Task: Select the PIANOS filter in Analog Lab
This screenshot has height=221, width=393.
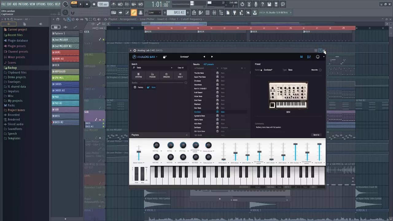Action: (x=152, y=76)
